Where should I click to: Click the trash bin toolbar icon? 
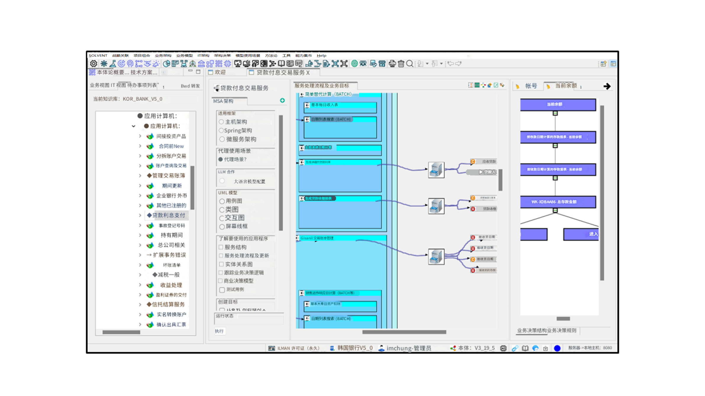401,63
